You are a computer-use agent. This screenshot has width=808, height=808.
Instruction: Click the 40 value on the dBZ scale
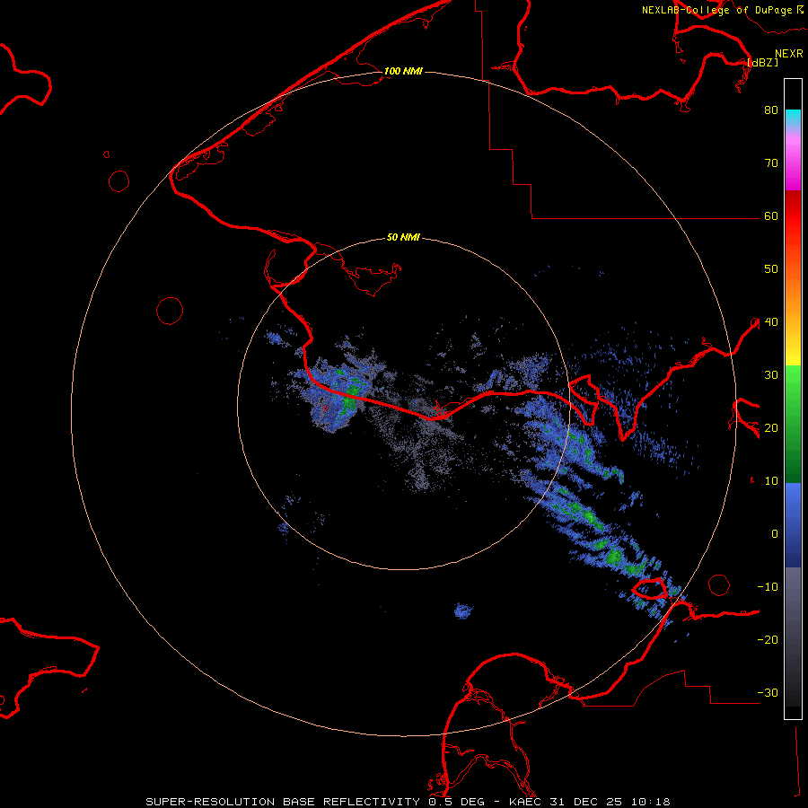tap(771, 322)
